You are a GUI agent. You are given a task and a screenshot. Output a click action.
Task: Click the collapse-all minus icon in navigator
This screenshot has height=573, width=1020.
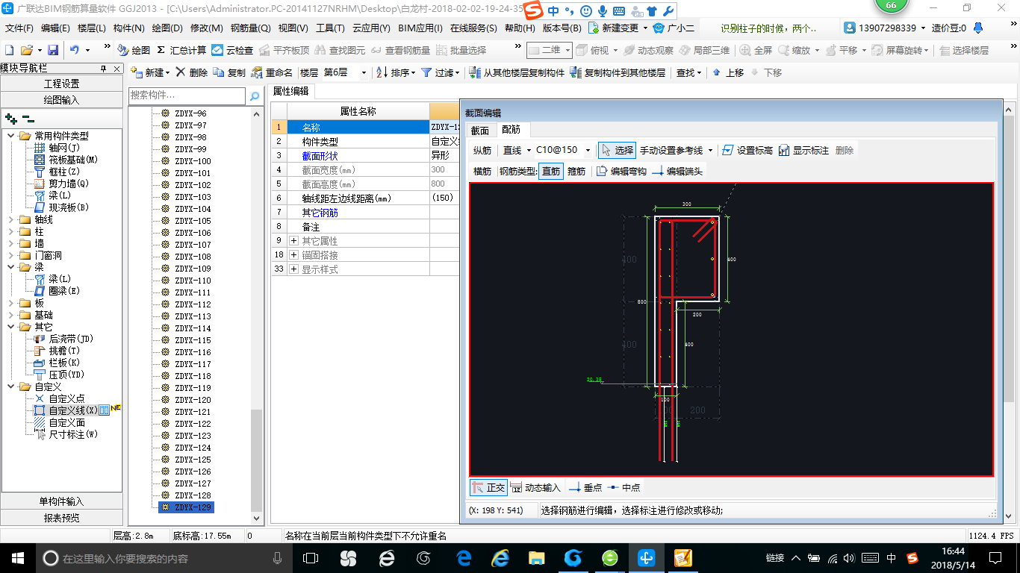[28, 118]
